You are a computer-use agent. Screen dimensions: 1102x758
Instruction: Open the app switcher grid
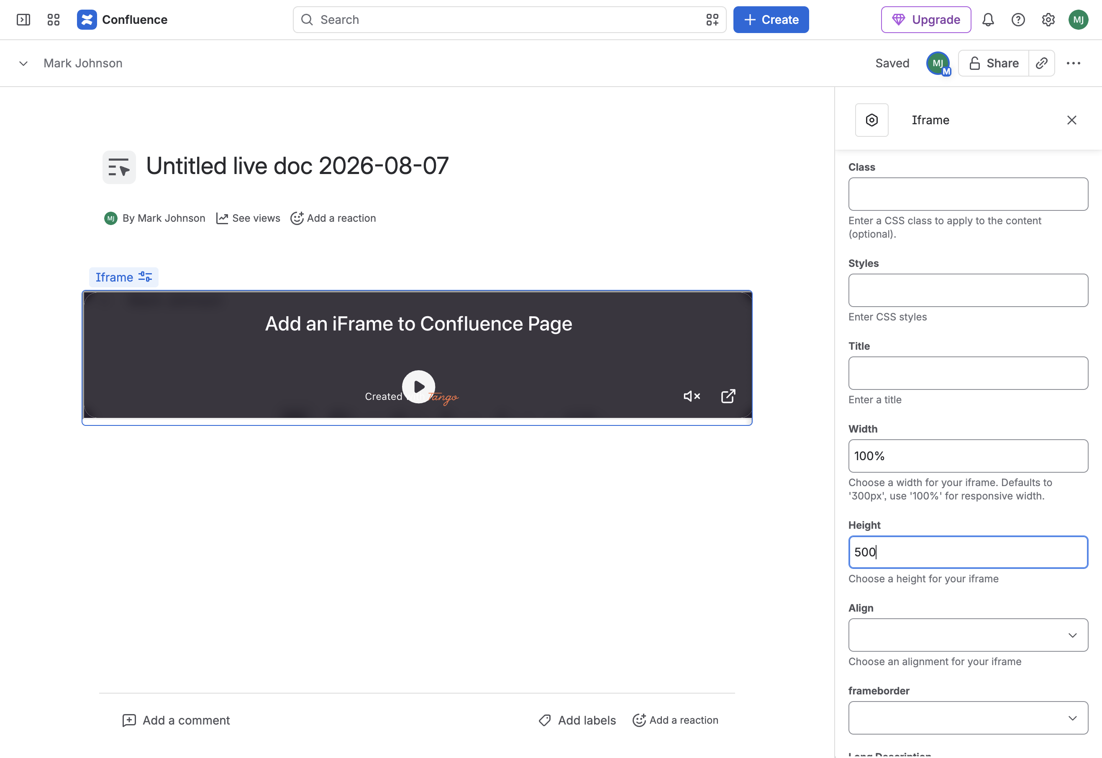(x=54, y=20)
